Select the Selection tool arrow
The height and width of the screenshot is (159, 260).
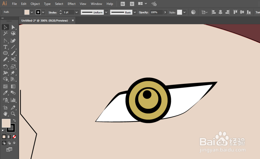point(5,27)
